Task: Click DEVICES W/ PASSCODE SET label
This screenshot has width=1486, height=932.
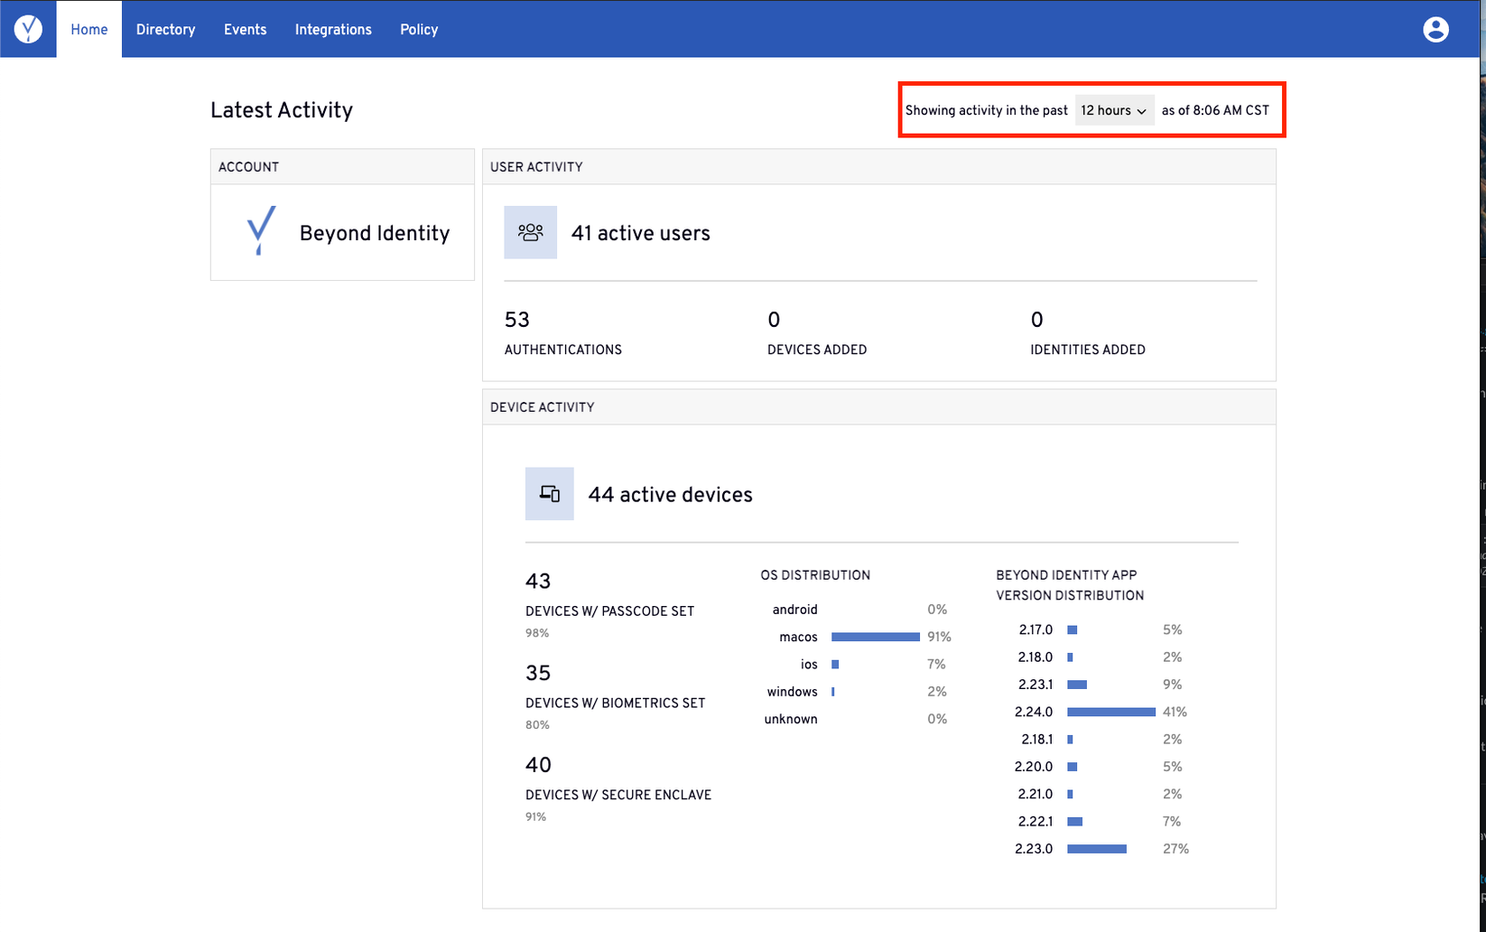Action: [610, 611]
